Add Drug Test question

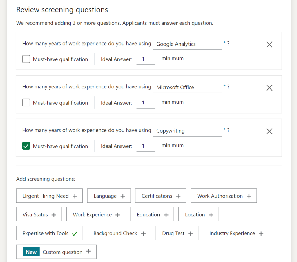point(177,233)
